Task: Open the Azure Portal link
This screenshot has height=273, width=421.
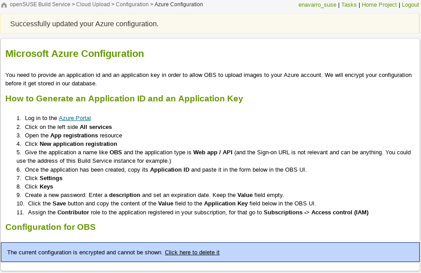Action: pyautogui.click(x=74, y=118)
